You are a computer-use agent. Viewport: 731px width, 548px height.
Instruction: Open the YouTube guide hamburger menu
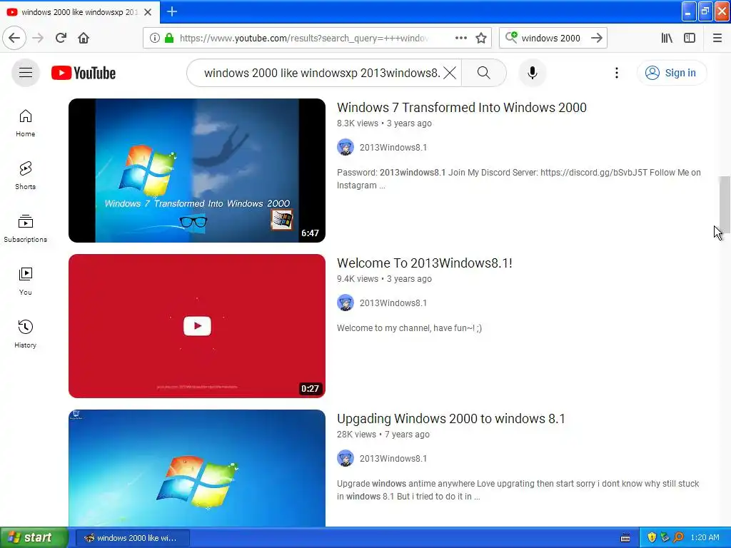(x=26, y=73)
